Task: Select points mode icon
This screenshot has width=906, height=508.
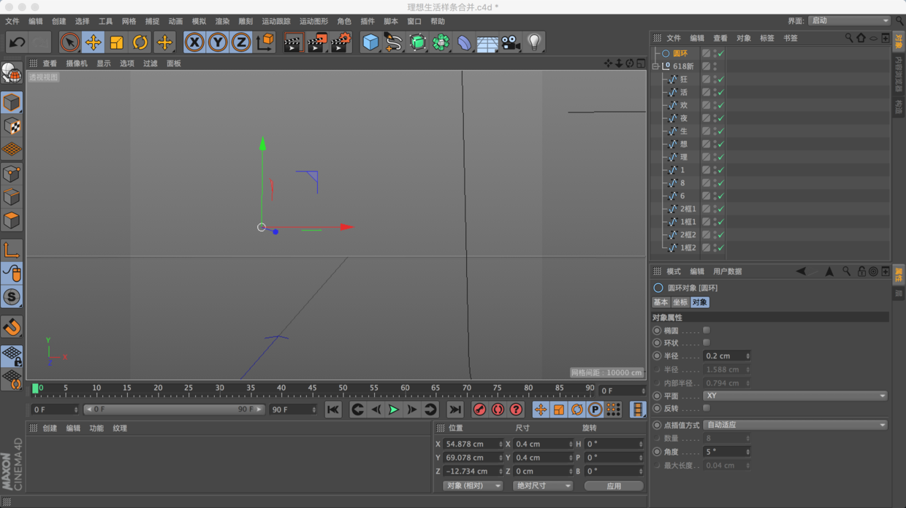Action: tap(12, 174)
